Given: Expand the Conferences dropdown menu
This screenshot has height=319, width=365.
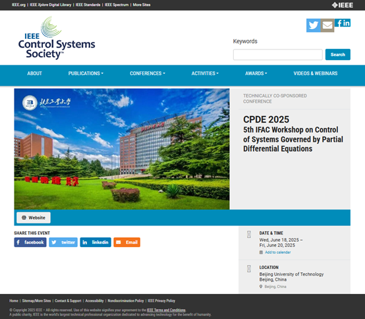Looking at the screenshot, I should (x=148, y=73).
